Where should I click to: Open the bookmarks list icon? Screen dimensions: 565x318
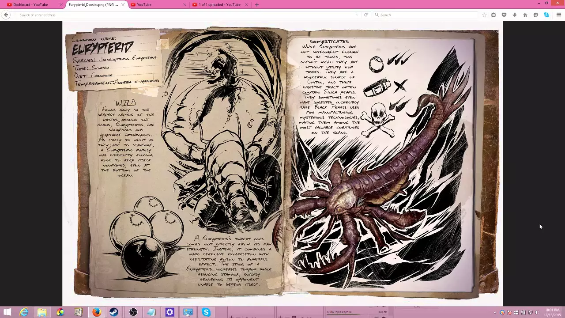click(x=493, y=15)
